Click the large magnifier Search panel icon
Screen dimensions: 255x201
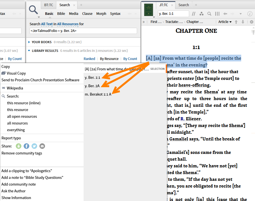click(x=33, y=10)
